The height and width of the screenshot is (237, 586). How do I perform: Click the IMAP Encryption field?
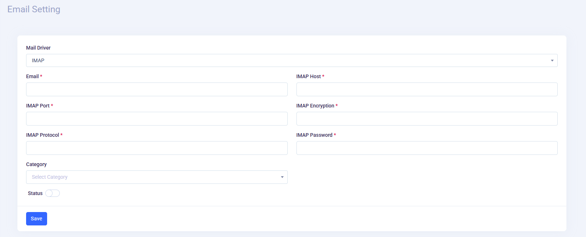[x=427, y=119]
